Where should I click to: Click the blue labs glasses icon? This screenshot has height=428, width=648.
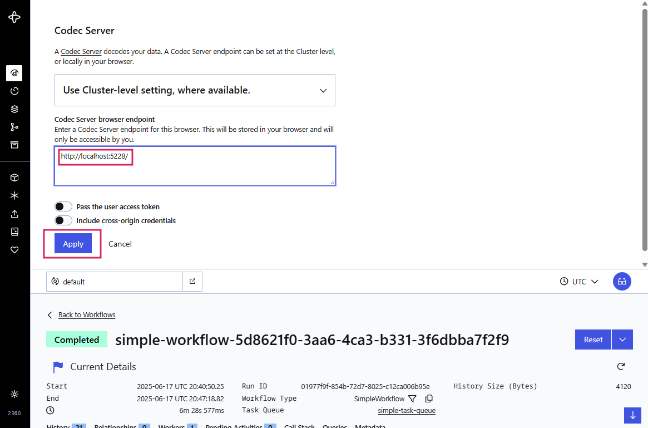coord(622,281)
